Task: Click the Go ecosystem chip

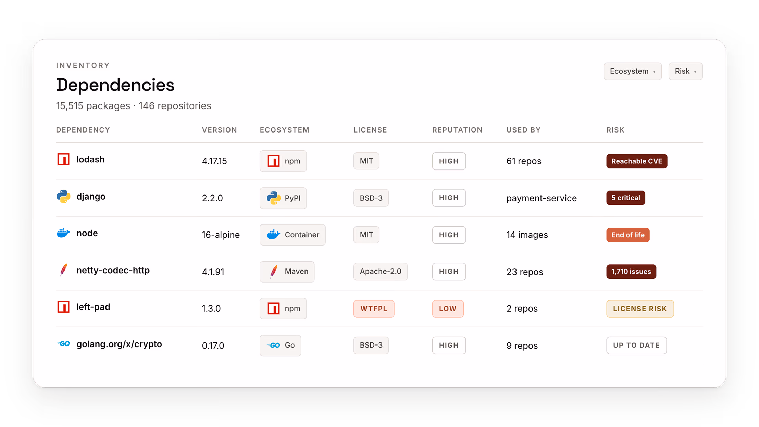Action: click(280, 345)
